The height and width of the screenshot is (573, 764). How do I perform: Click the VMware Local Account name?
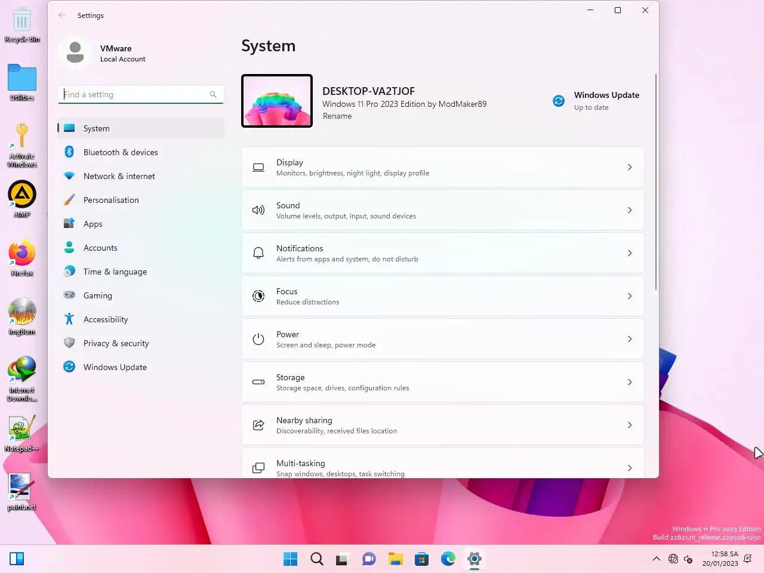click(x=123, y=53)
